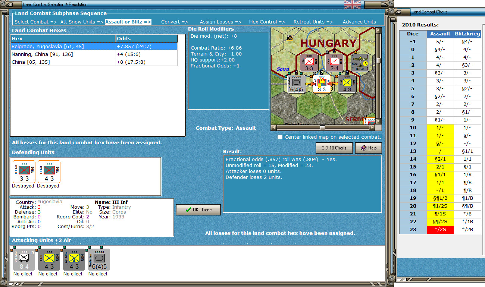Click the +8 (17.5:8) odds cell
This screenshot has width=485, height=287.
(x=147, y=62)
